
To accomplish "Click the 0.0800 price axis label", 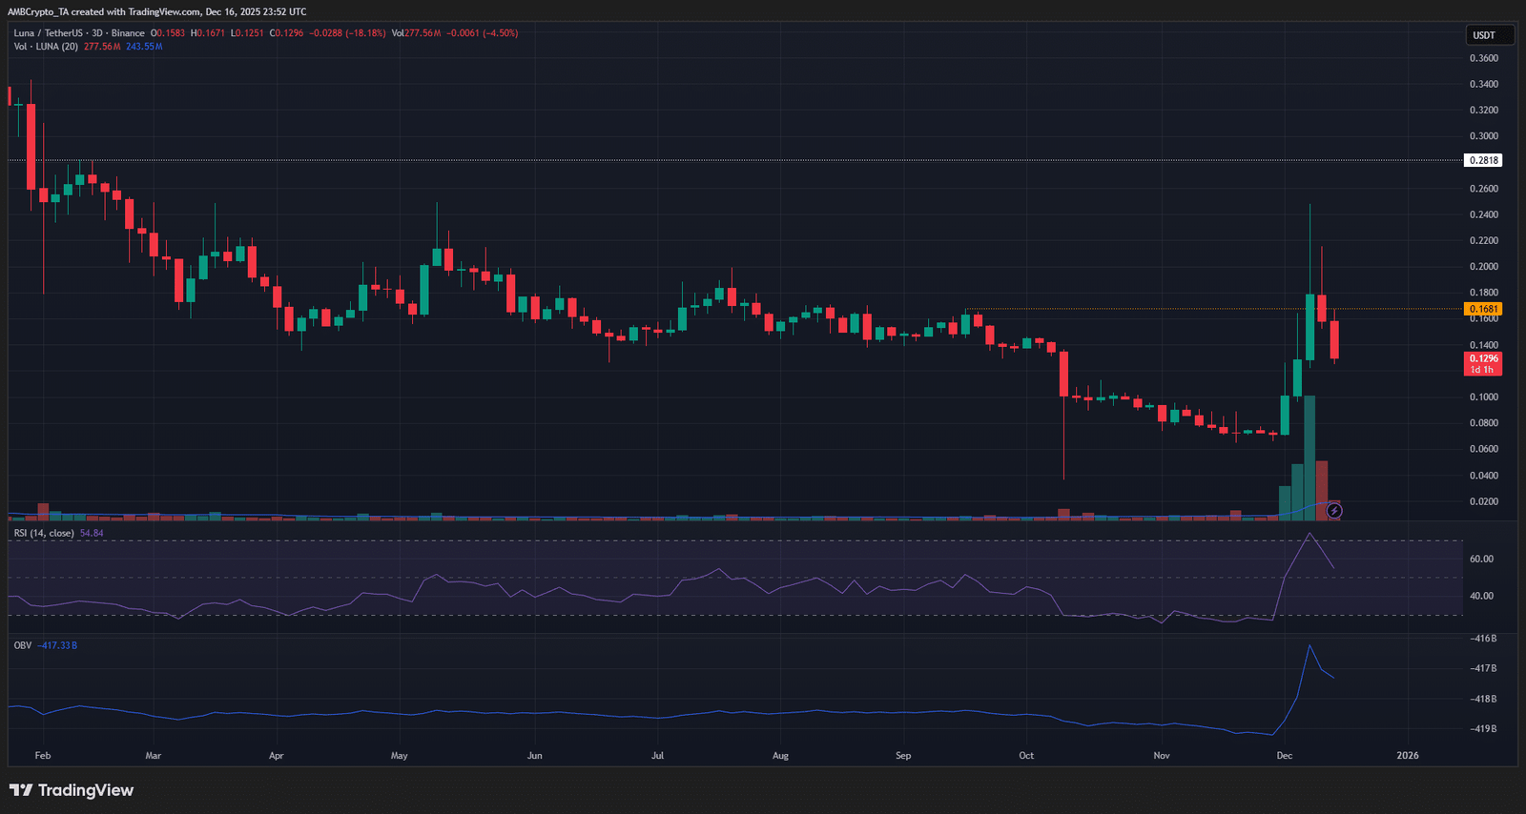I will point(1484,423).
